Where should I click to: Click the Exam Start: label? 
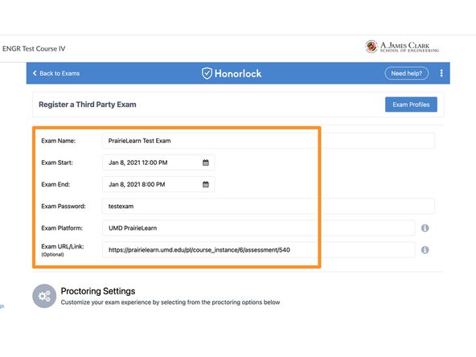tap(57, 162)
